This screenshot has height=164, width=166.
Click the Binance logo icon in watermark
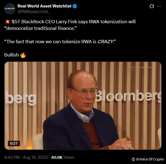click(x=133, y=159)
